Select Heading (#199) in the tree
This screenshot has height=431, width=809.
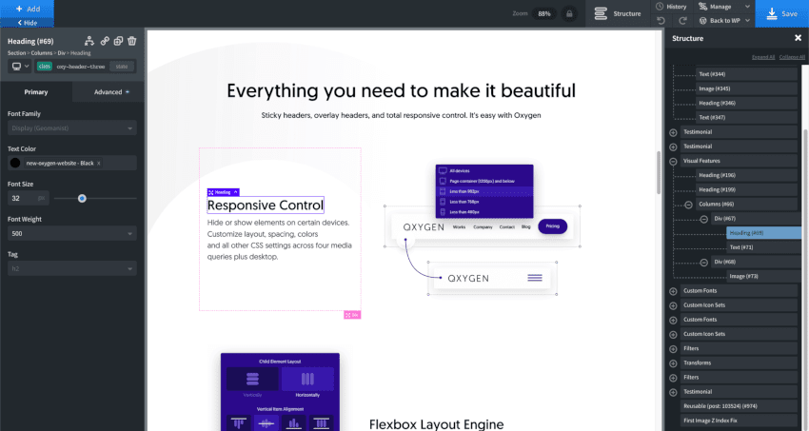coord(746,189)
